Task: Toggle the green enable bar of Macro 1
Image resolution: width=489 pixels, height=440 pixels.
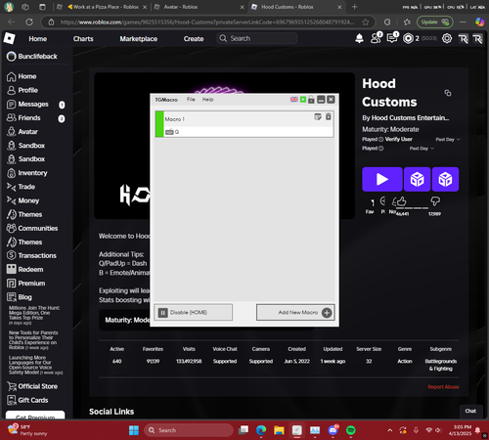Action: click(159, 124)
